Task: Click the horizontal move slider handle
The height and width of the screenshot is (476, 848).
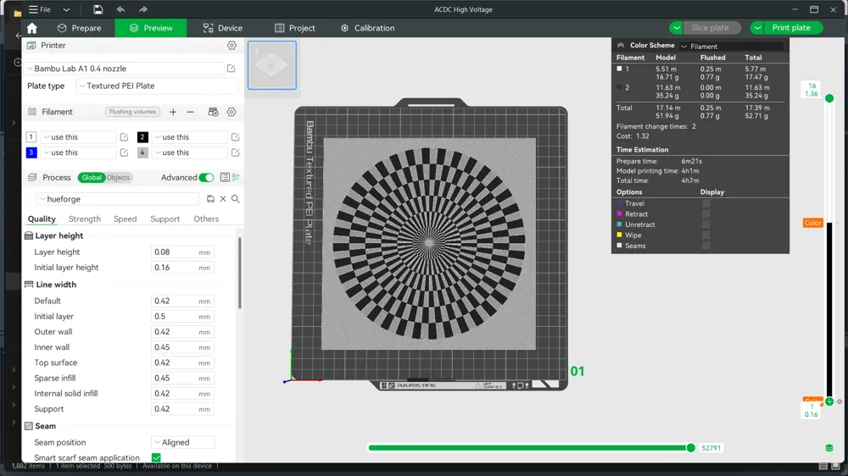Action: tap(690, 448)
